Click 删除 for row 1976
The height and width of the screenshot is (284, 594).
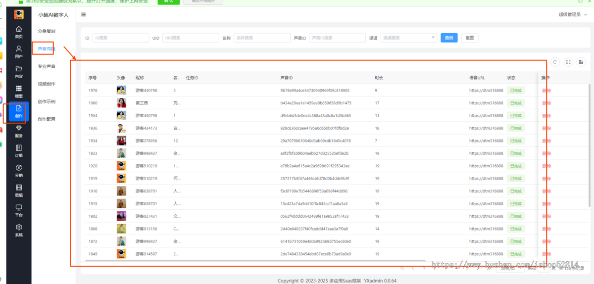(546, 91)
